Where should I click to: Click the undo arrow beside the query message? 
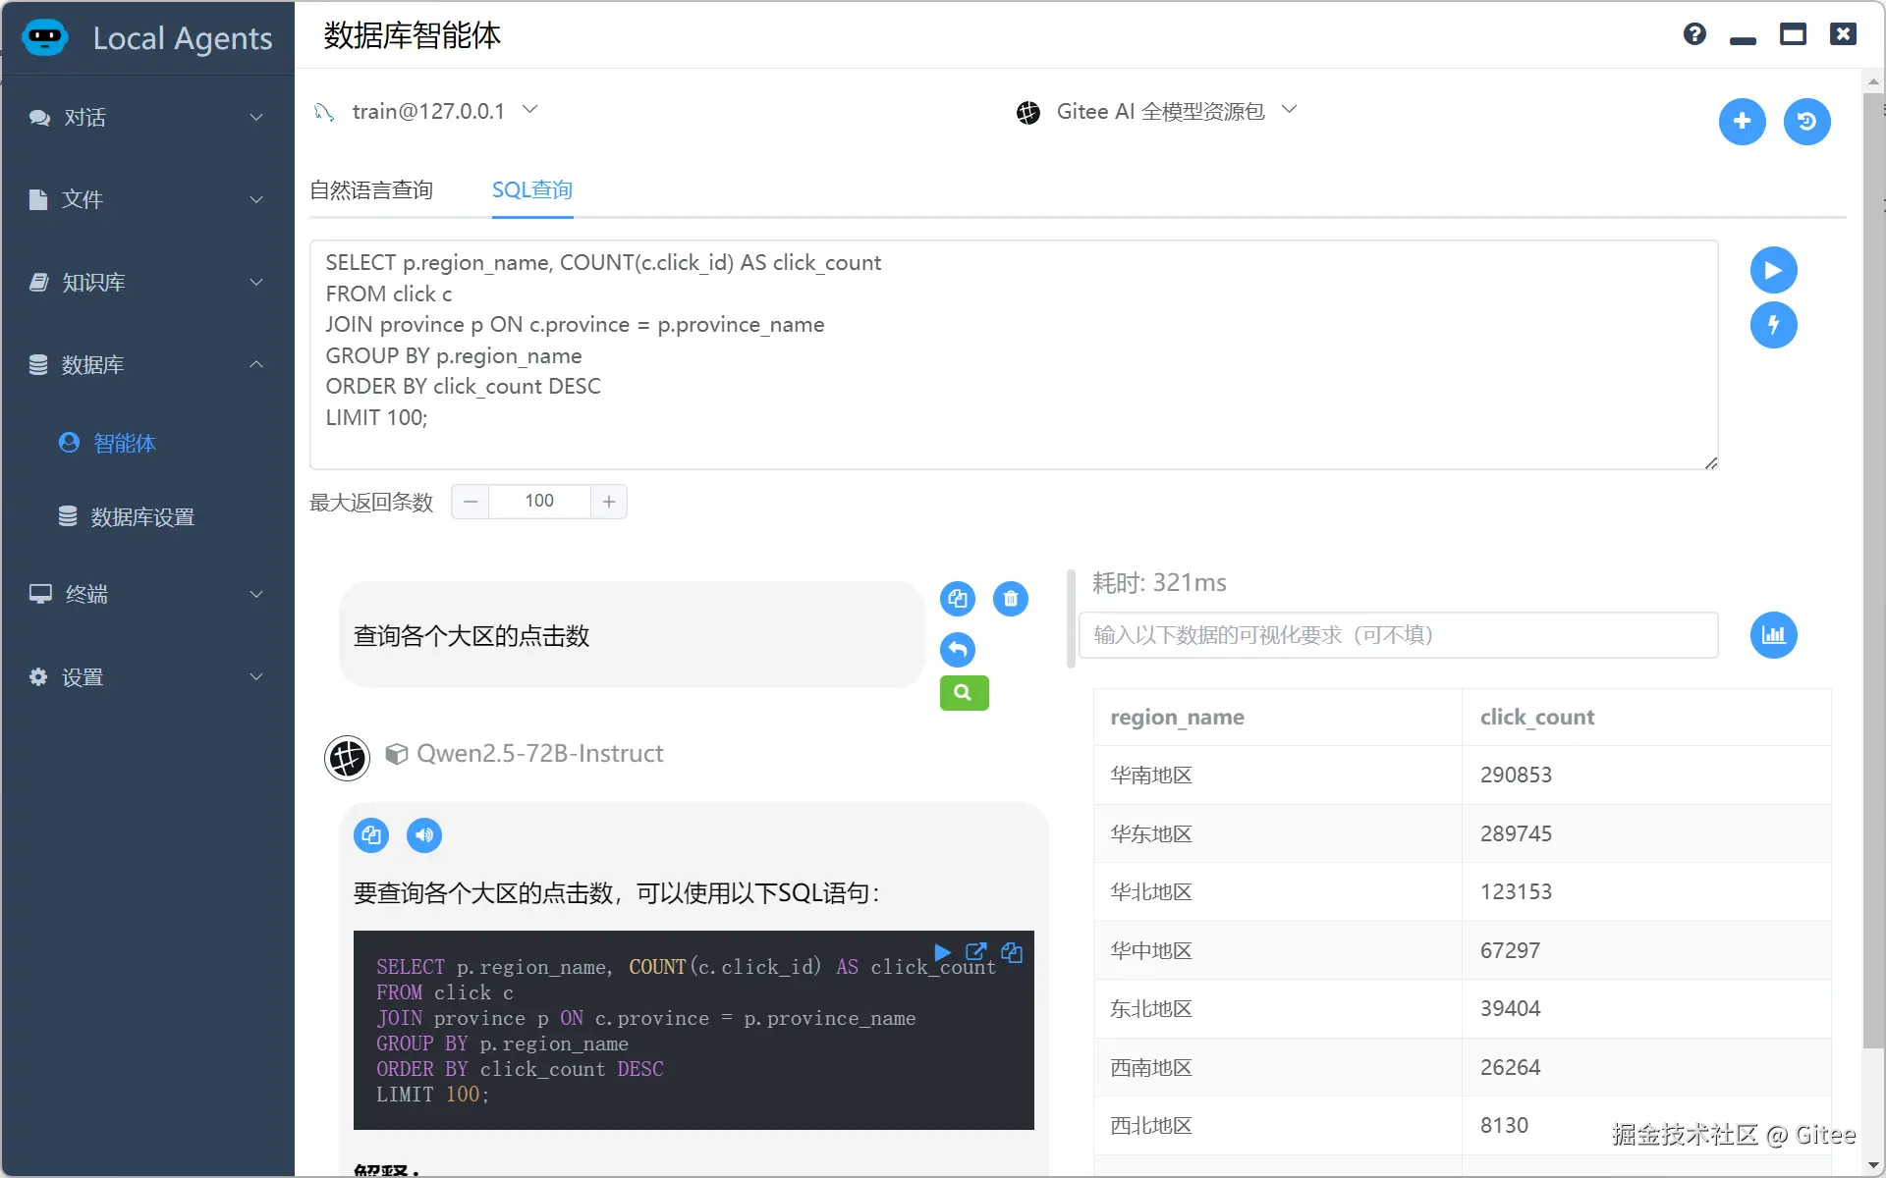958,649
